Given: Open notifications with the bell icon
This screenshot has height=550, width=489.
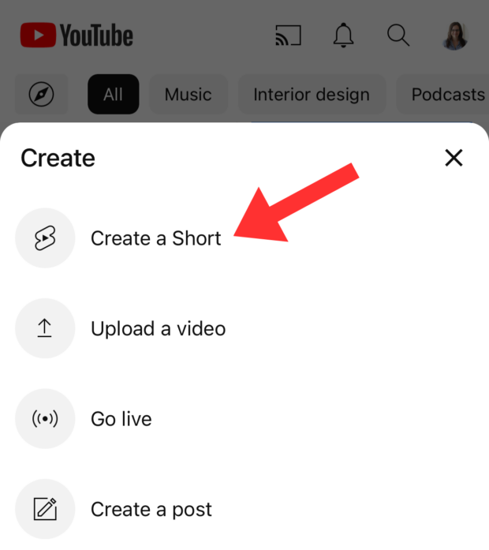Looking at the screenshot, I should [343, 36].
